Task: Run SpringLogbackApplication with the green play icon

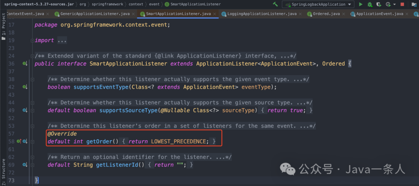Action: (x=361, y=4)
